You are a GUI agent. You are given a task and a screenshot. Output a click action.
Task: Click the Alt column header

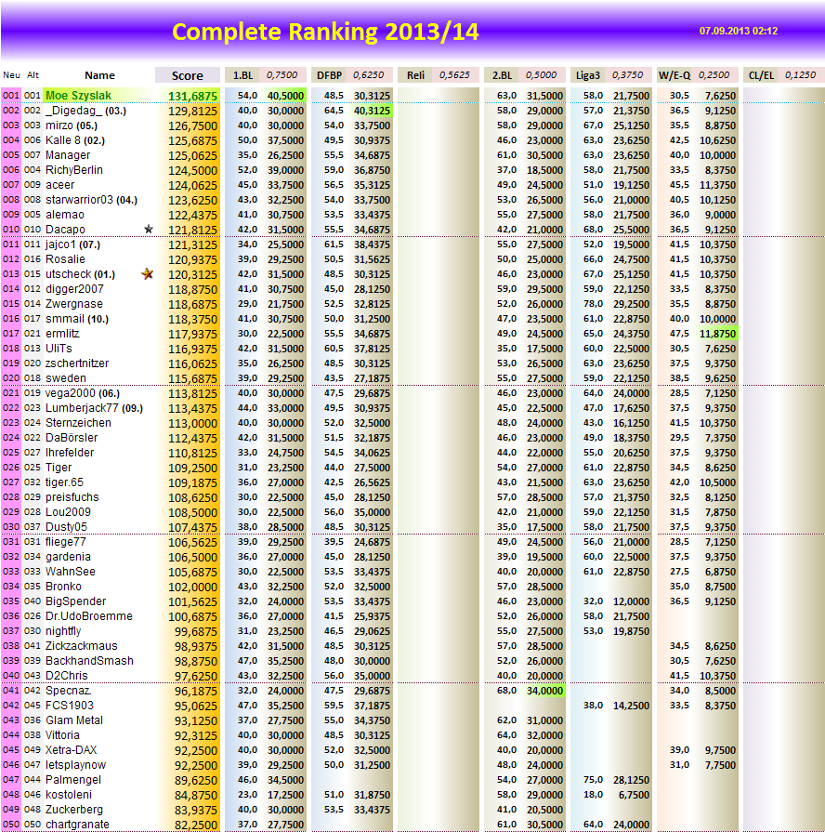click(x=31, y=75)
